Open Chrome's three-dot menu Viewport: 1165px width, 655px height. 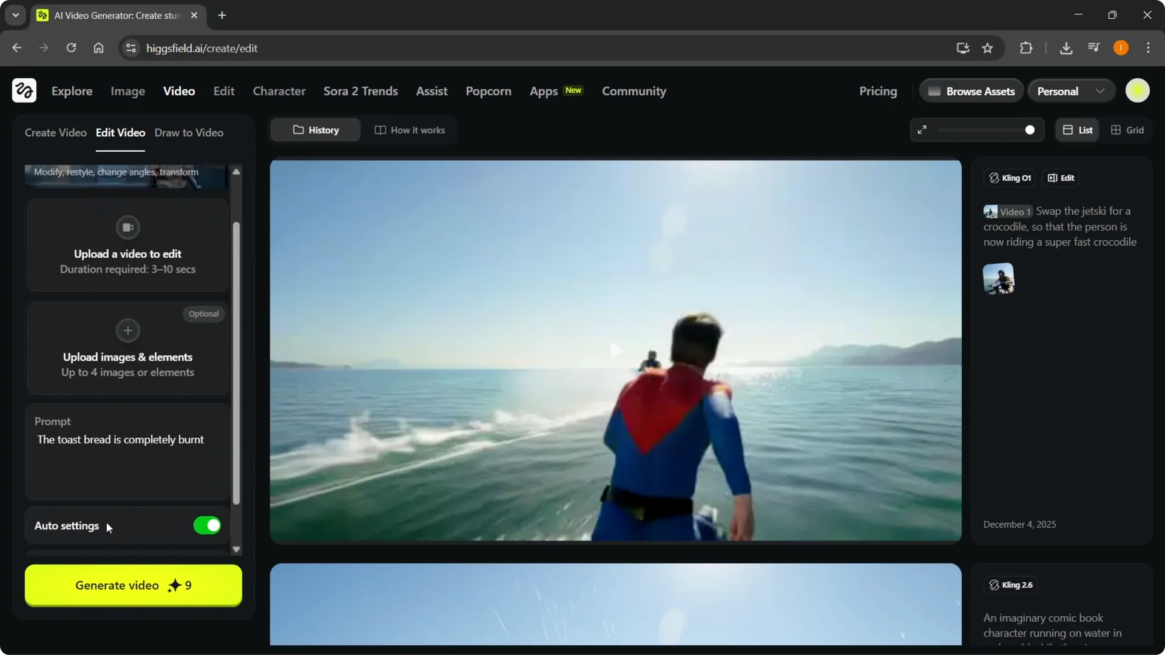pyautogui.click(x=1149, y=48)
